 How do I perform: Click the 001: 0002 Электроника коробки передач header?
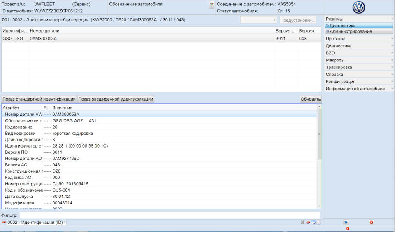93,20
